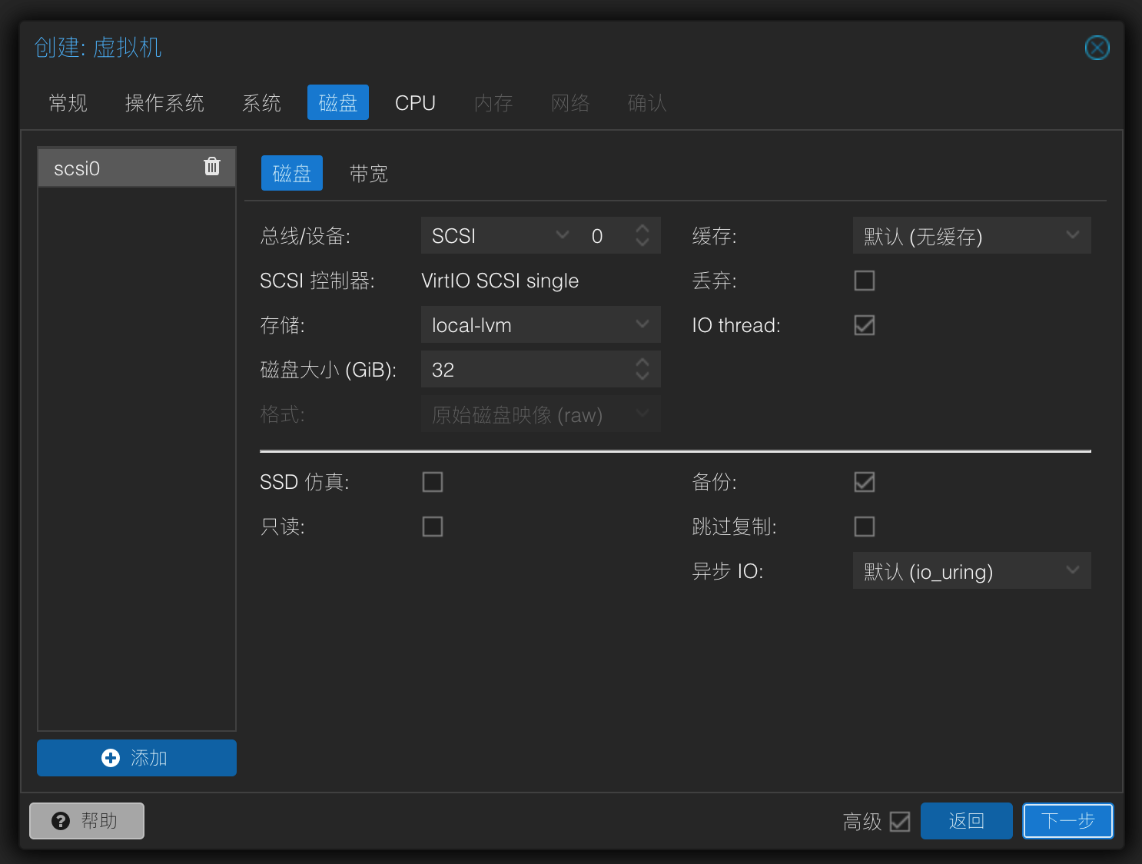1142x864 pixels.
Task: Switch to the Bandwidth (带宽) sub-tab
Action: click(x=369, y=174)
